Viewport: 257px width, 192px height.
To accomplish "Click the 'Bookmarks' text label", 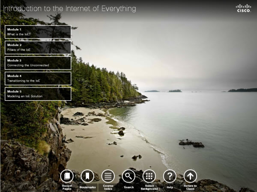I will click(x=87, y=187).
